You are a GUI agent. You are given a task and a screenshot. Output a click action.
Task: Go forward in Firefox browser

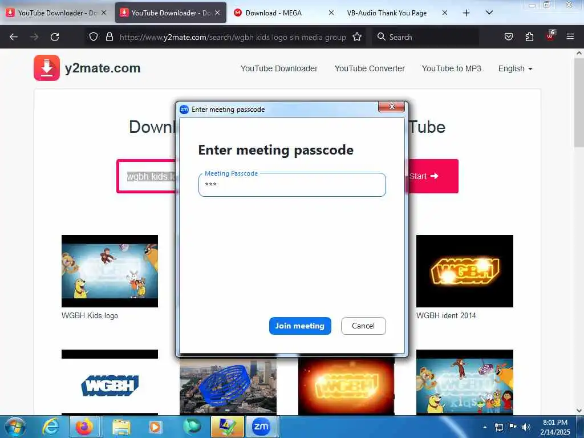pos(34,37)
